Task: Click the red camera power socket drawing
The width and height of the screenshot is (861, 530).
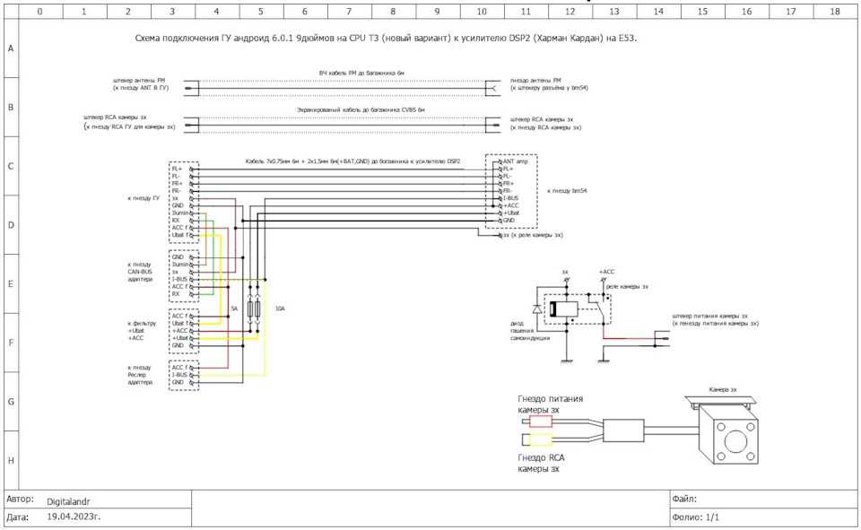Action: point(537,421)
